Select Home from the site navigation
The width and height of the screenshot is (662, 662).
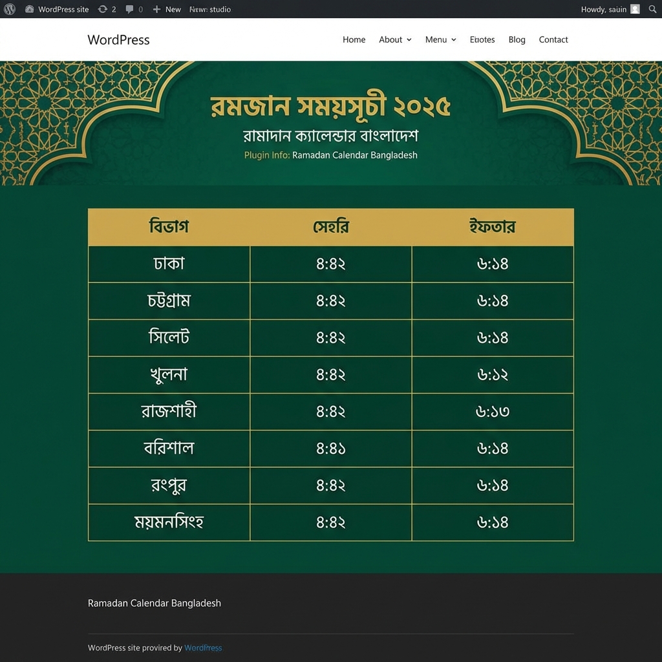click(354, 39)
